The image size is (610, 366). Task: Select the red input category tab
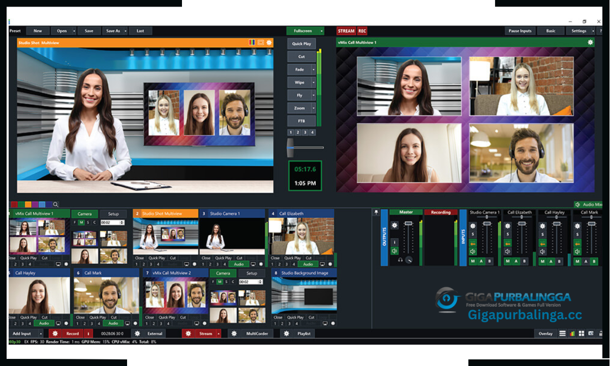tap(14, 204)
